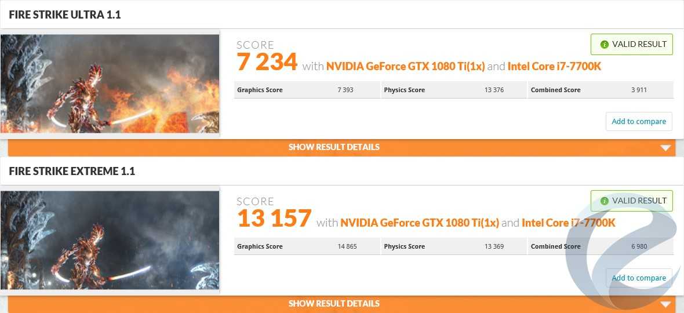Open the Intel Core i7-7700K link in the Ultra result
The width and height of the screenshot is (684, 313).
pos(554,67)
